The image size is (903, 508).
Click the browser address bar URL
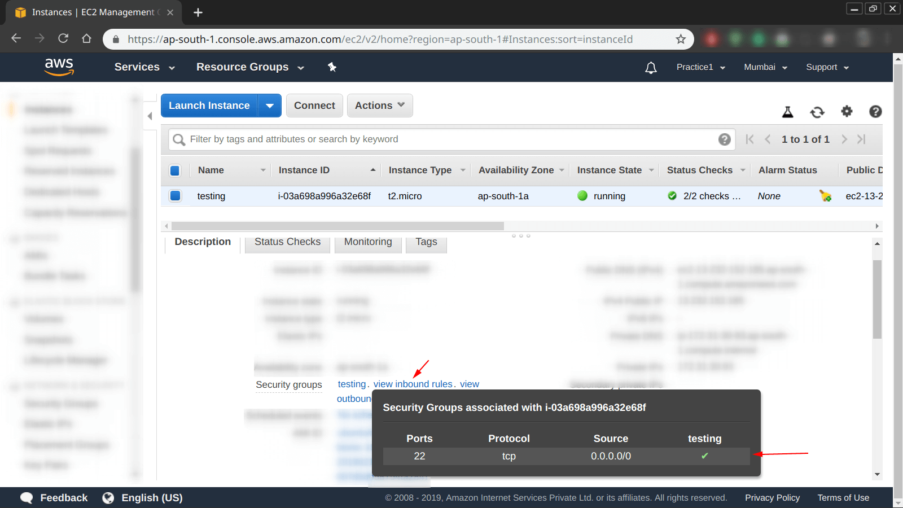point(380,40)
